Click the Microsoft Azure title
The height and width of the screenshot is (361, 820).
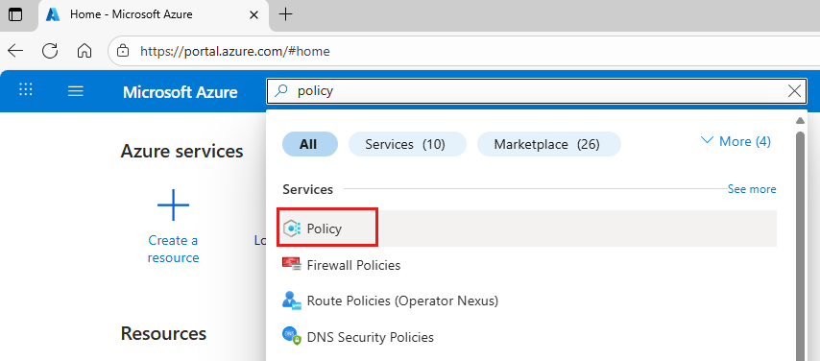(180, 92)
